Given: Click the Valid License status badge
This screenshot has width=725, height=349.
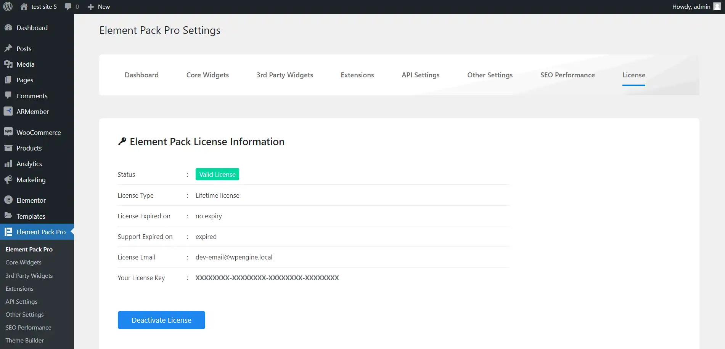Looking at the screenshot, I should tap(217, 174).
